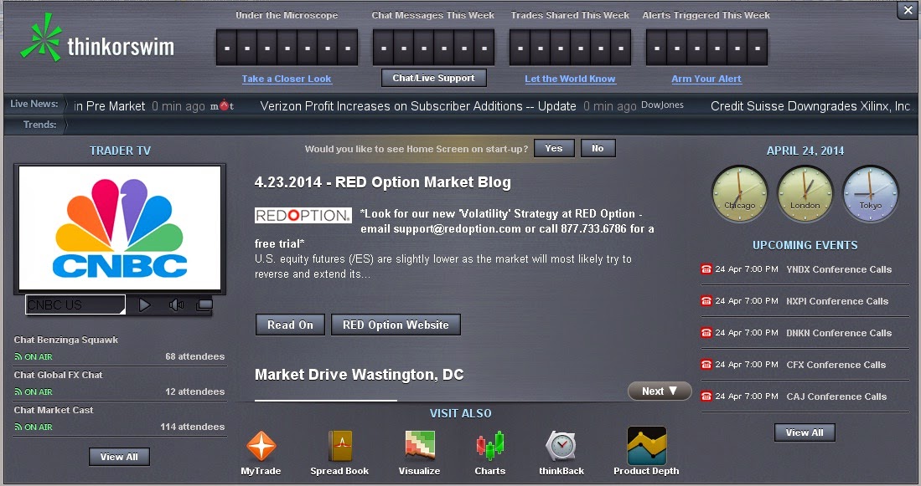
Task: Click the Alerts Triggered This Week counter
Action: [706, 47]
